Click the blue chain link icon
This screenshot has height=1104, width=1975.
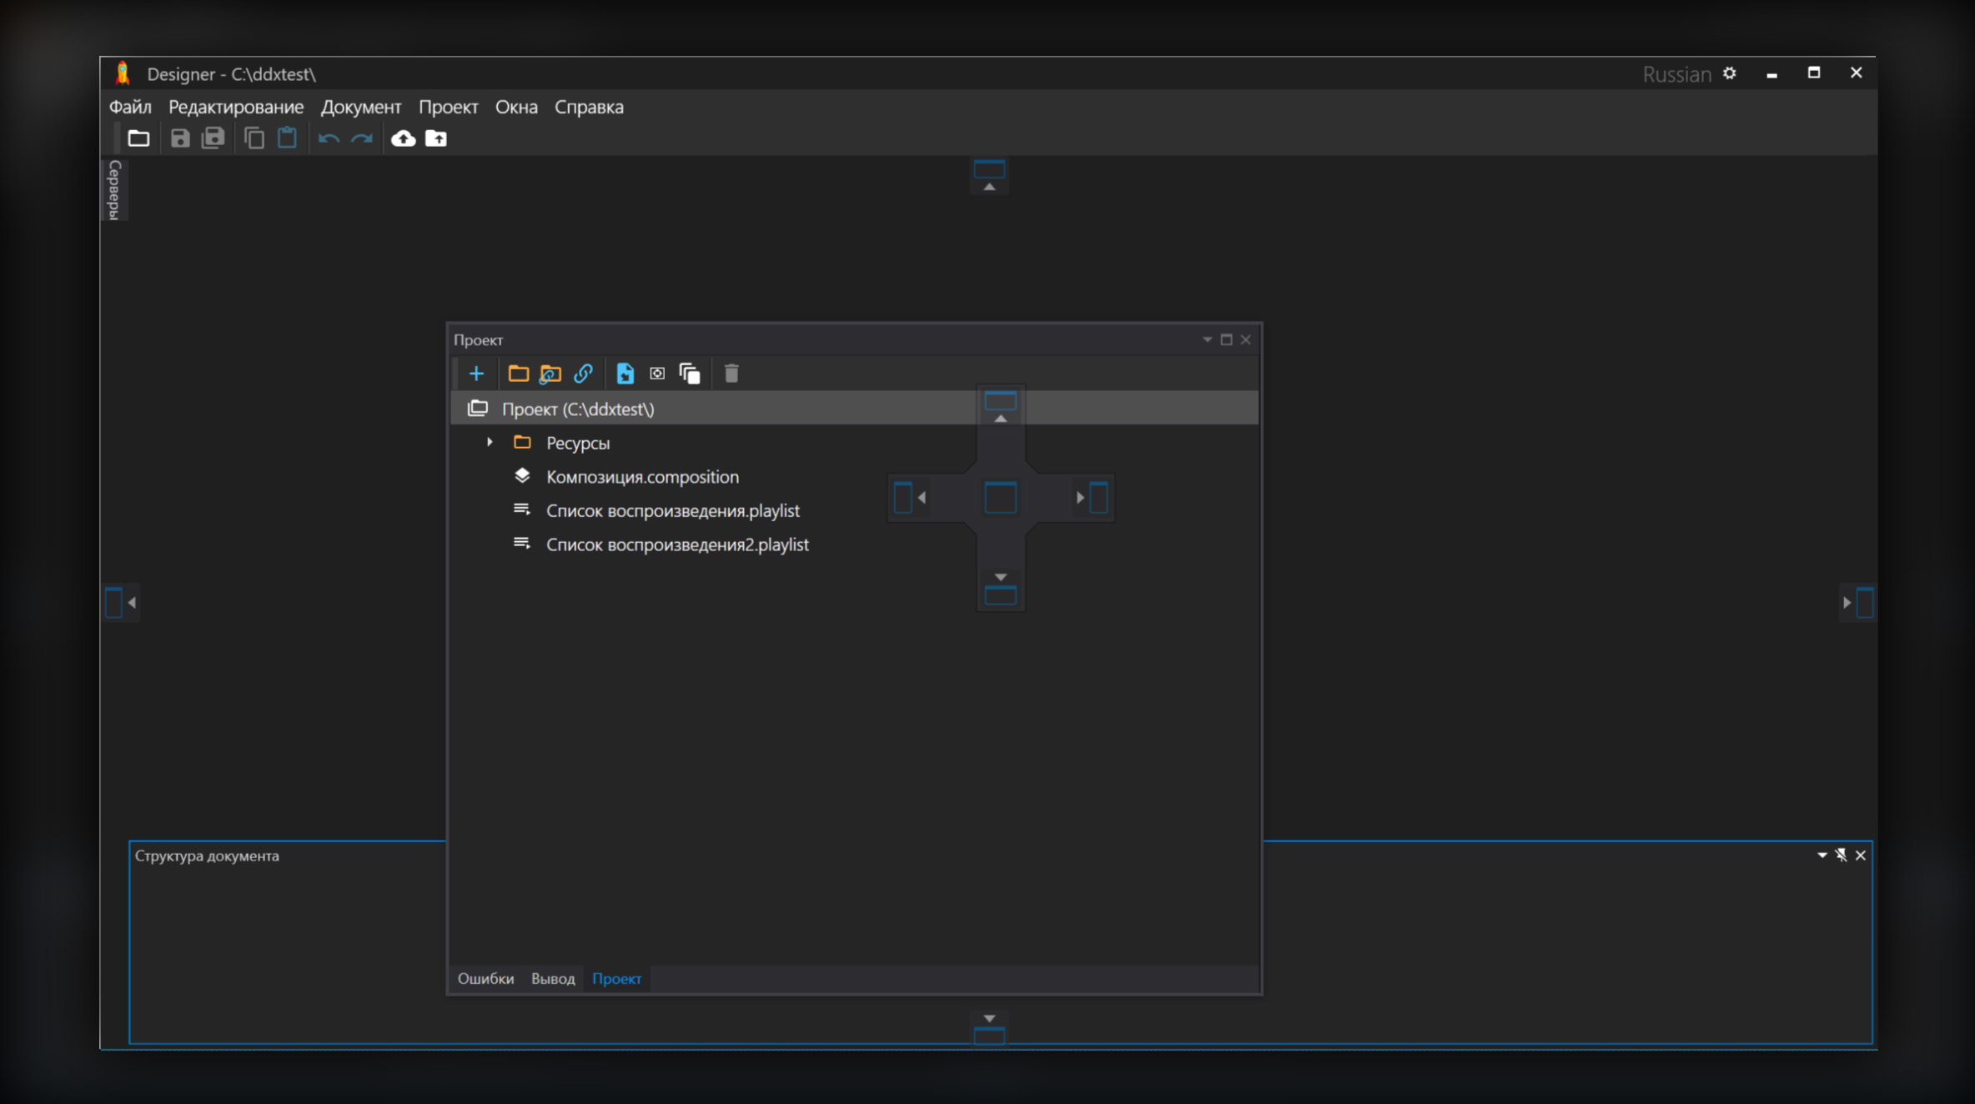583,374
